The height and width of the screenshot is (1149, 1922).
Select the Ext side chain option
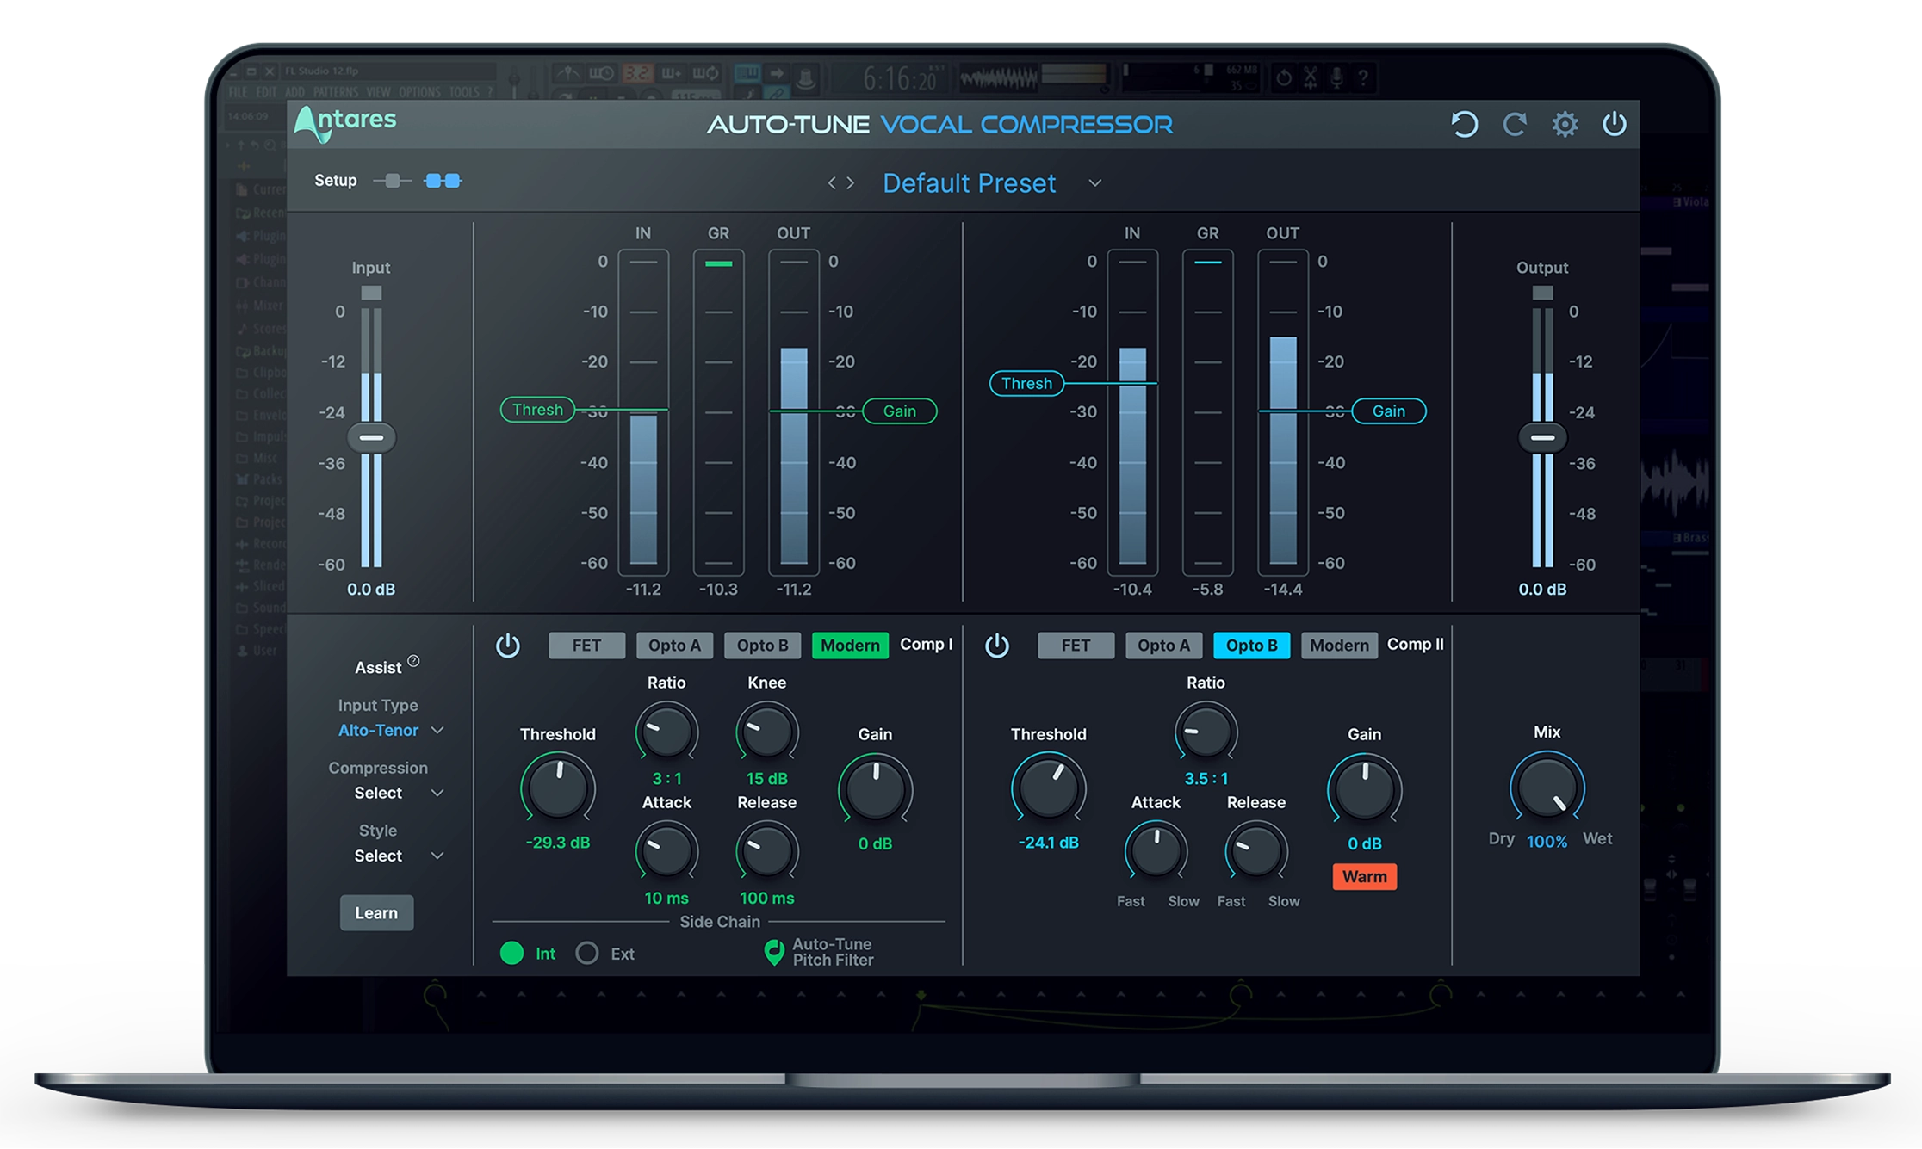click(587, 954)
